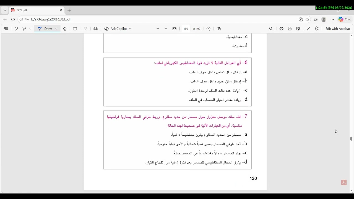Click the vertical scrollbar thumb
This screenshot has width=354, height=199.
(x=351, y=139)
